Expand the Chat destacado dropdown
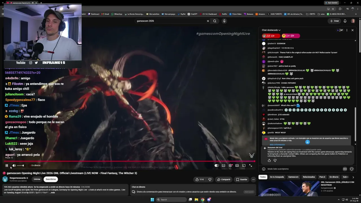The width and height of the screenshot is (361, 203). [x=271, y=30]
